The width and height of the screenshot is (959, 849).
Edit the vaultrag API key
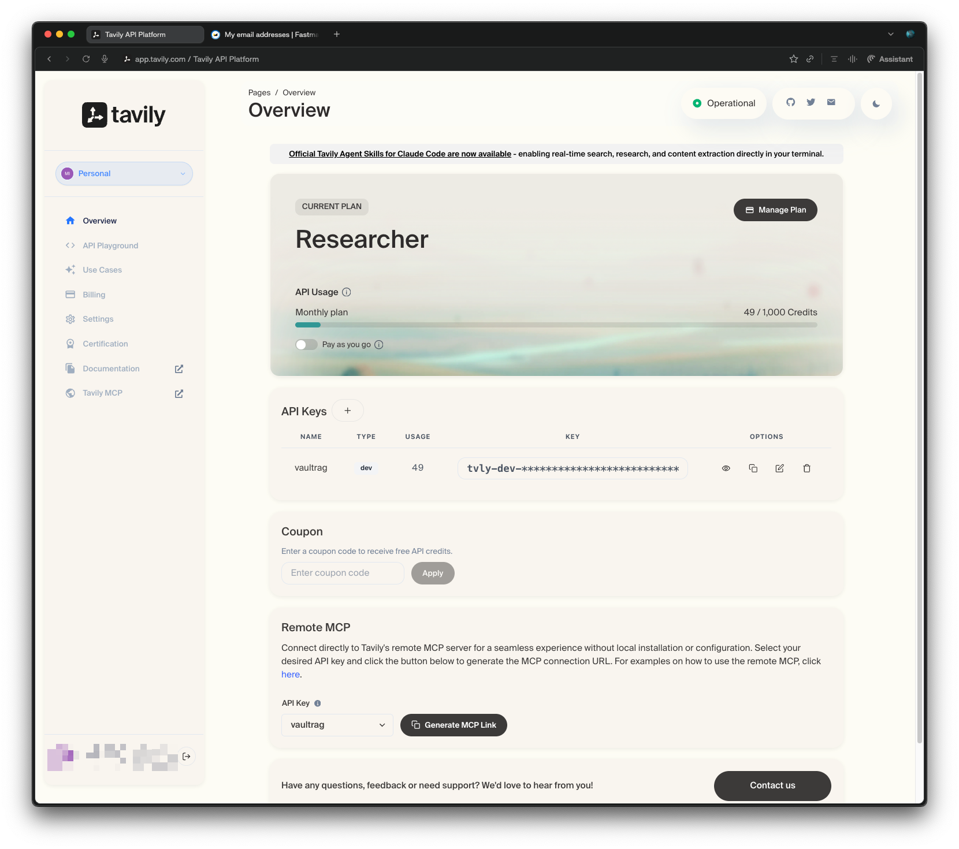pos(780,468)
